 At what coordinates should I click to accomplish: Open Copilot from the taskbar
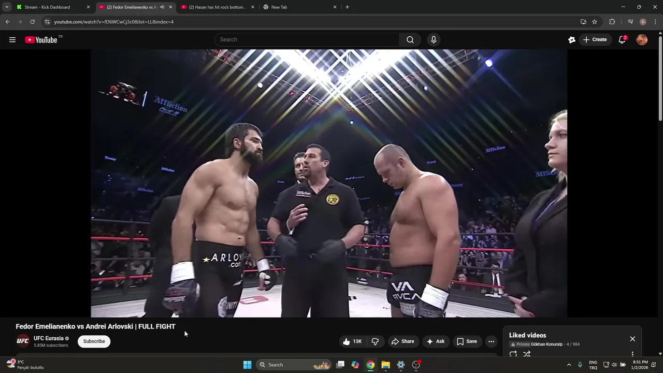[355, 365]
